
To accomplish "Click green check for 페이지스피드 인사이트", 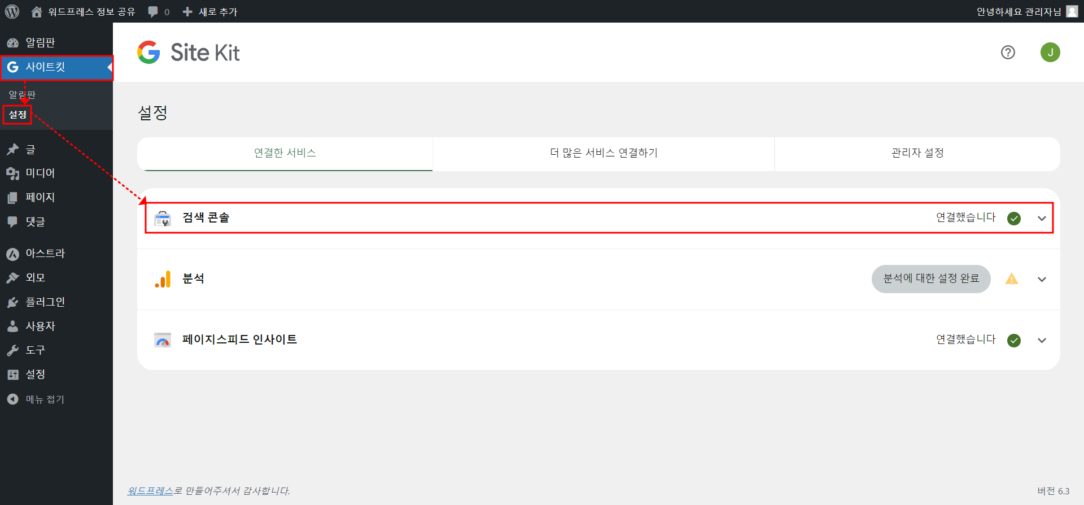I will coord(1014,340).
